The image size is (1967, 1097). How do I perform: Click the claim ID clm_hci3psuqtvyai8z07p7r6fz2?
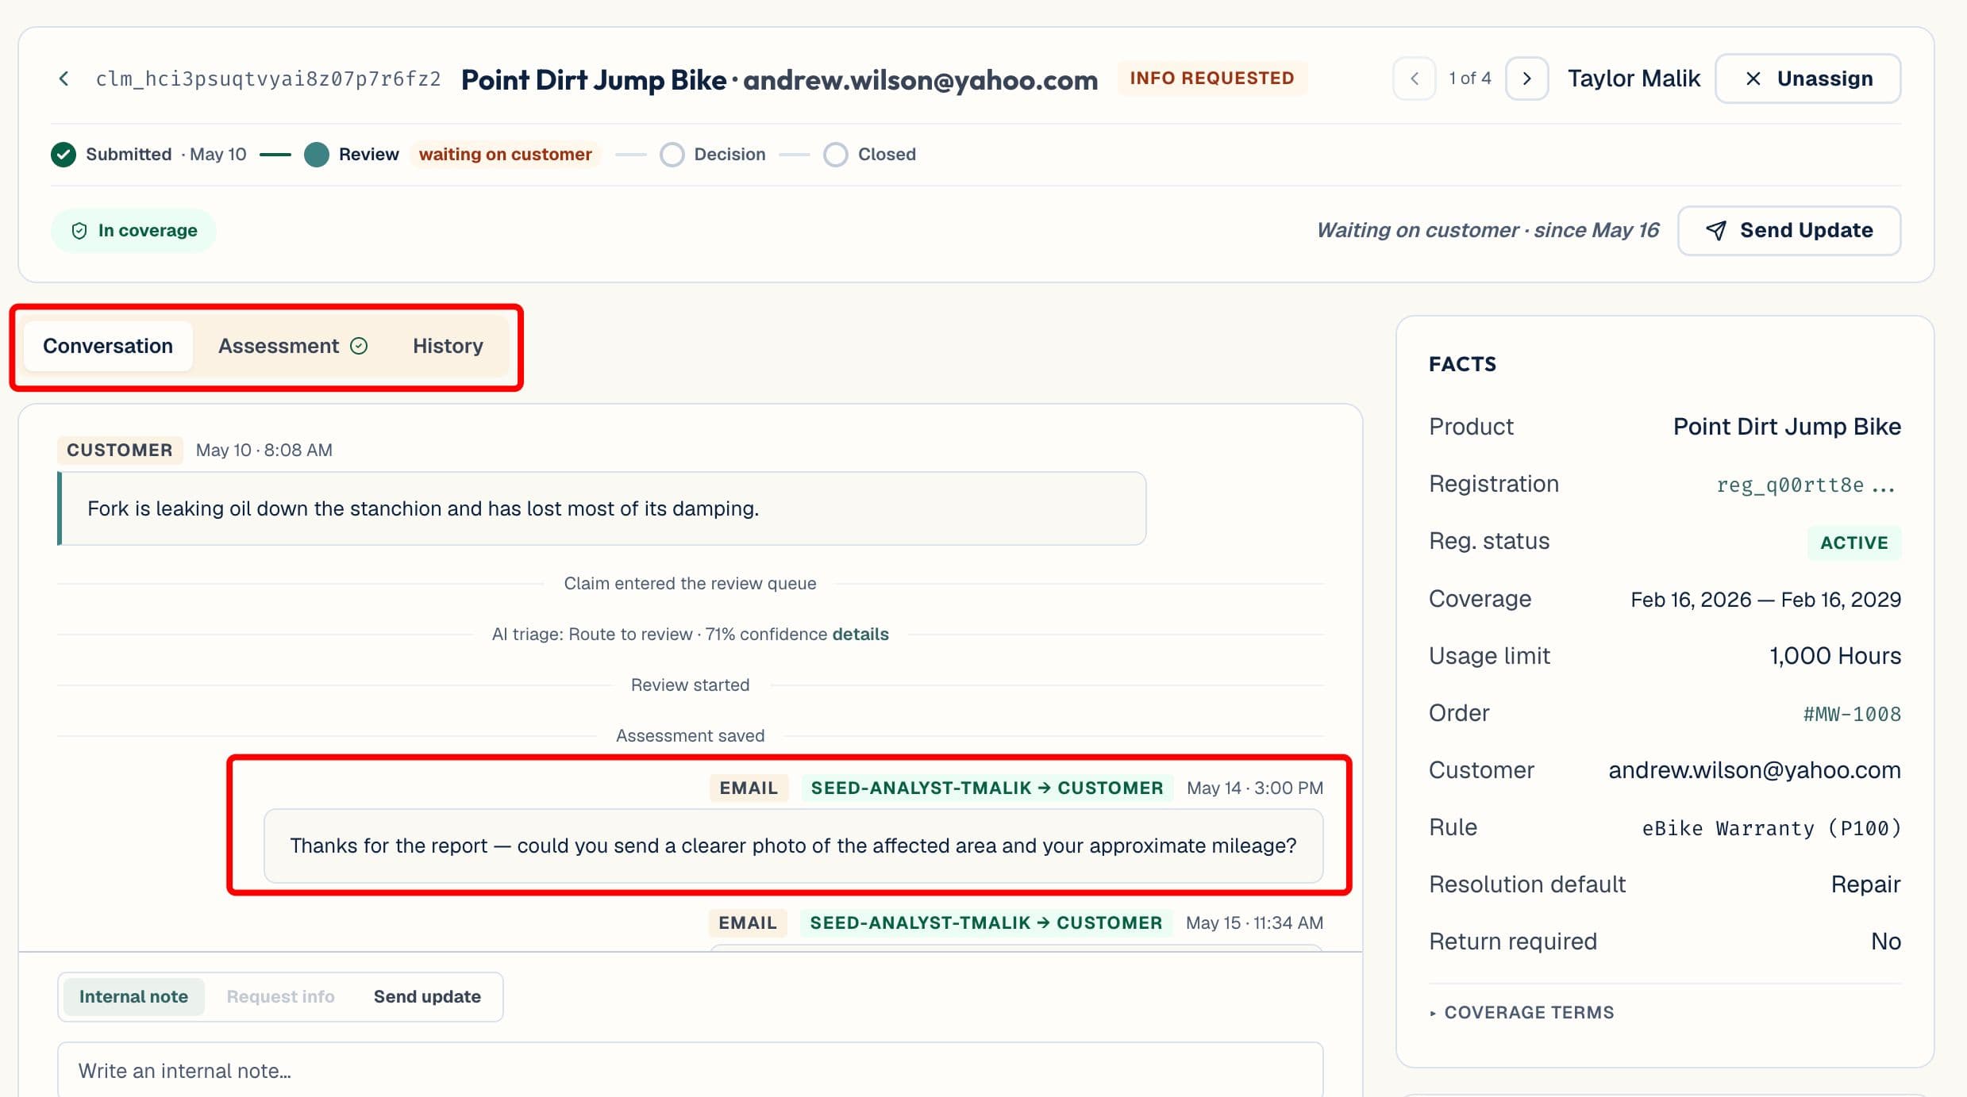[x=268, y=79]
